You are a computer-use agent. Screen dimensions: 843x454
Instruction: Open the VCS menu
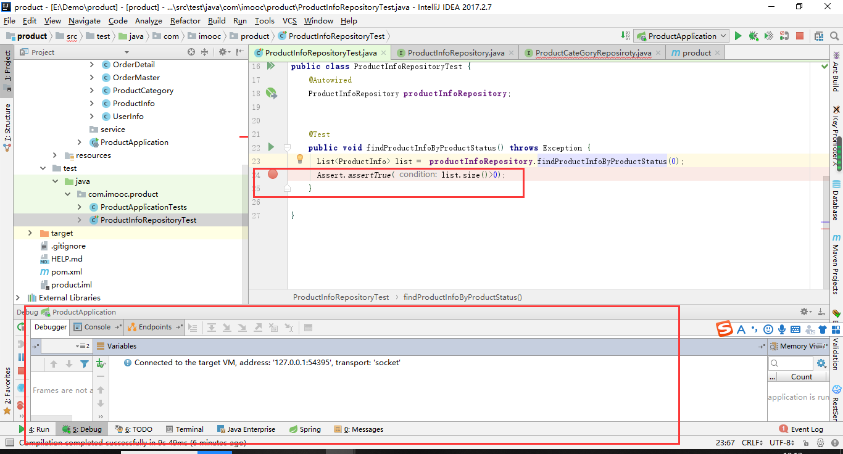(289, 20)
